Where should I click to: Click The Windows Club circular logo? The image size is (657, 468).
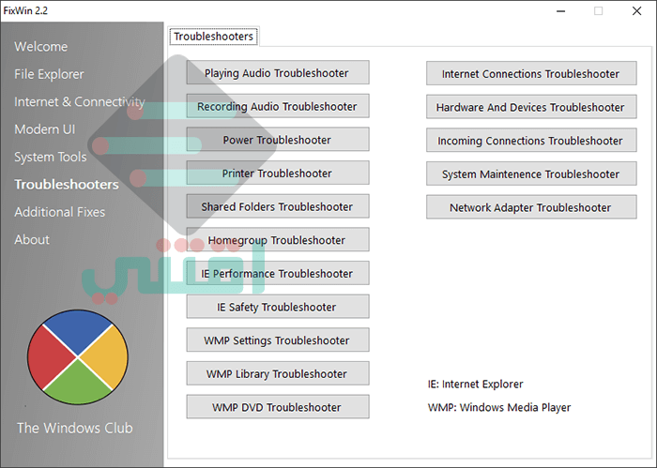coord(78,357)
